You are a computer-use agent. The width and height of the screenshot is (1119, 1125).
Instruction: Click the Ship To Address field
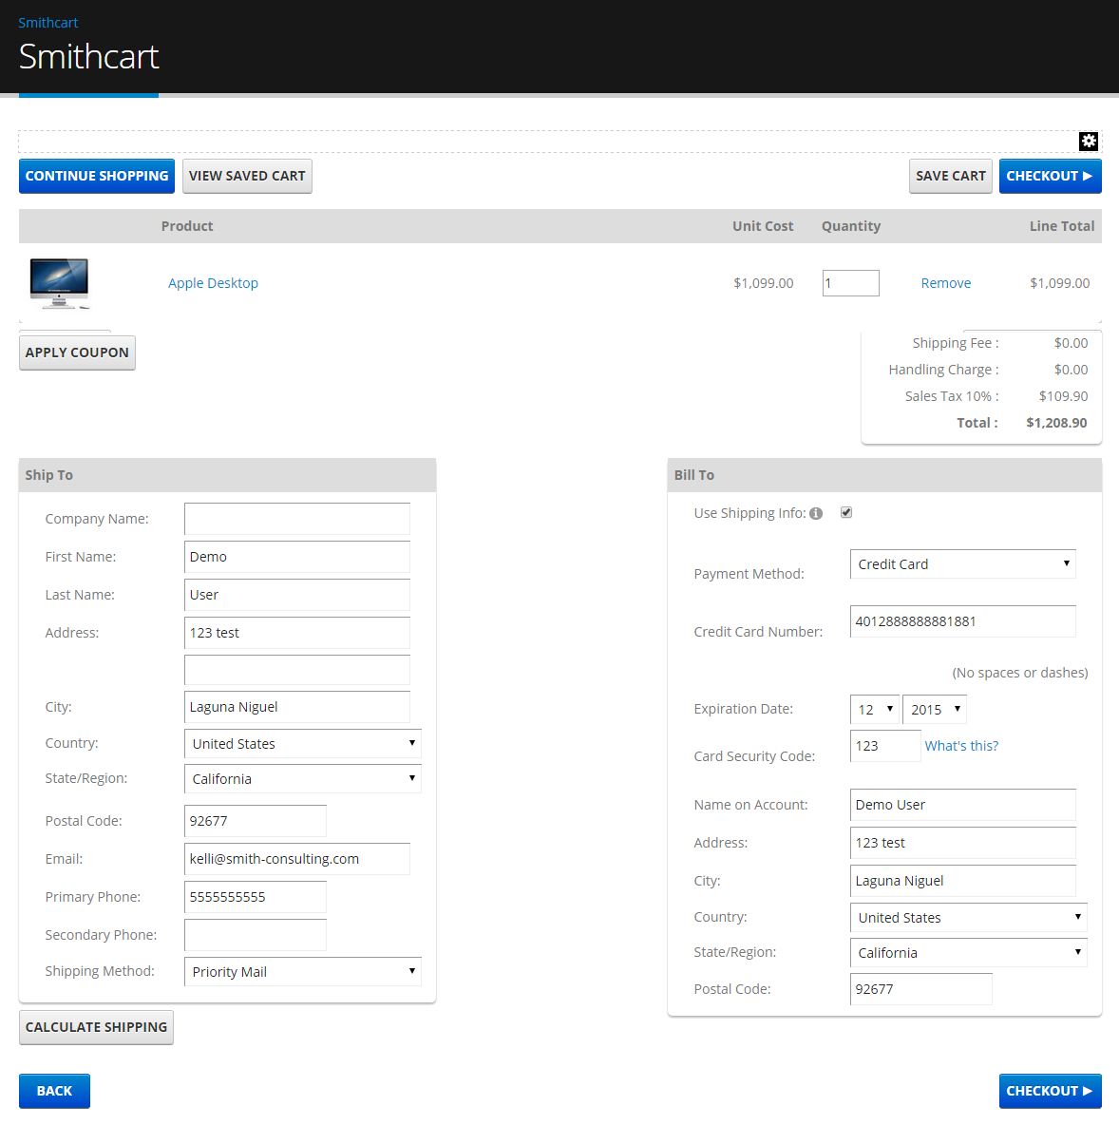click(x=297, y=633)
